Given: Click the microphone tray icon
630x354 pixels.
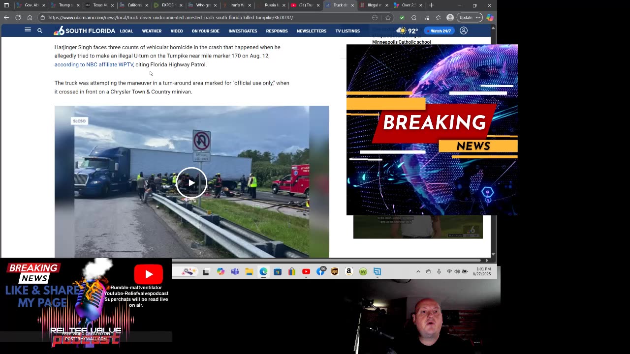Looking at the screenshot, I should [x=439, y=271].
